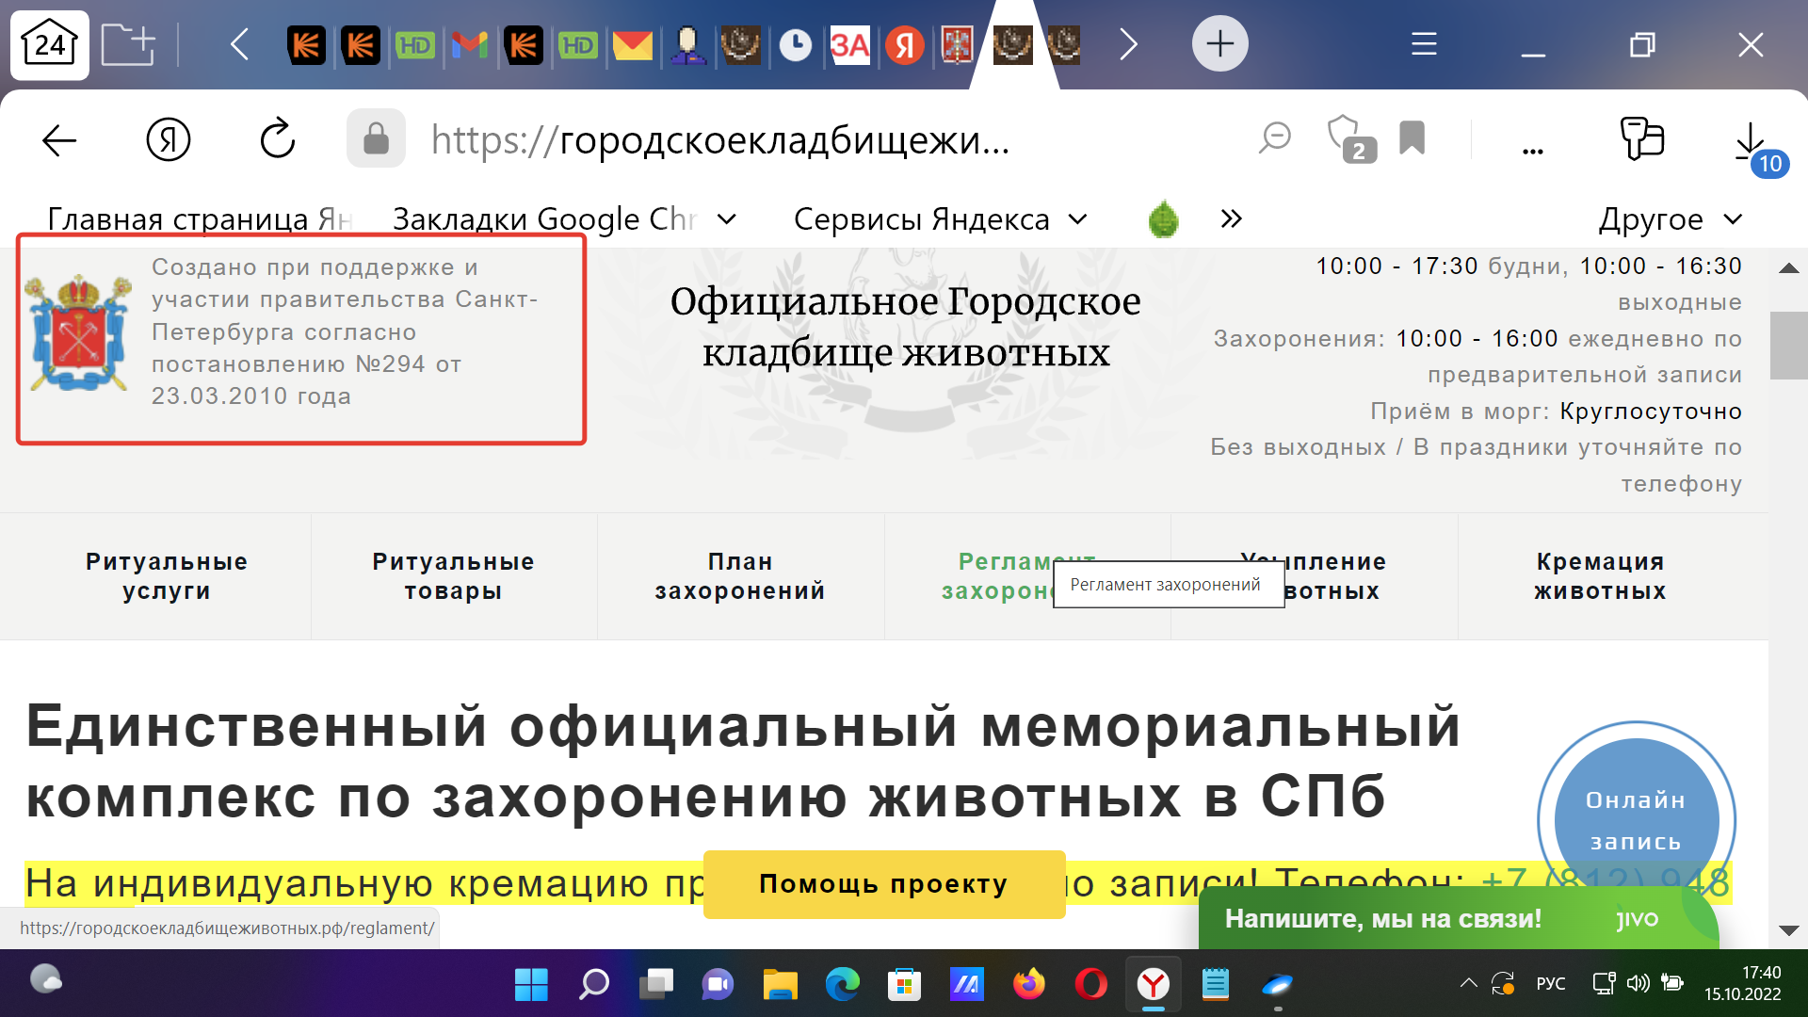Open the page search magnifier icon
This screenshot has height=1017, width=1808.
(x=1275, y=138)
